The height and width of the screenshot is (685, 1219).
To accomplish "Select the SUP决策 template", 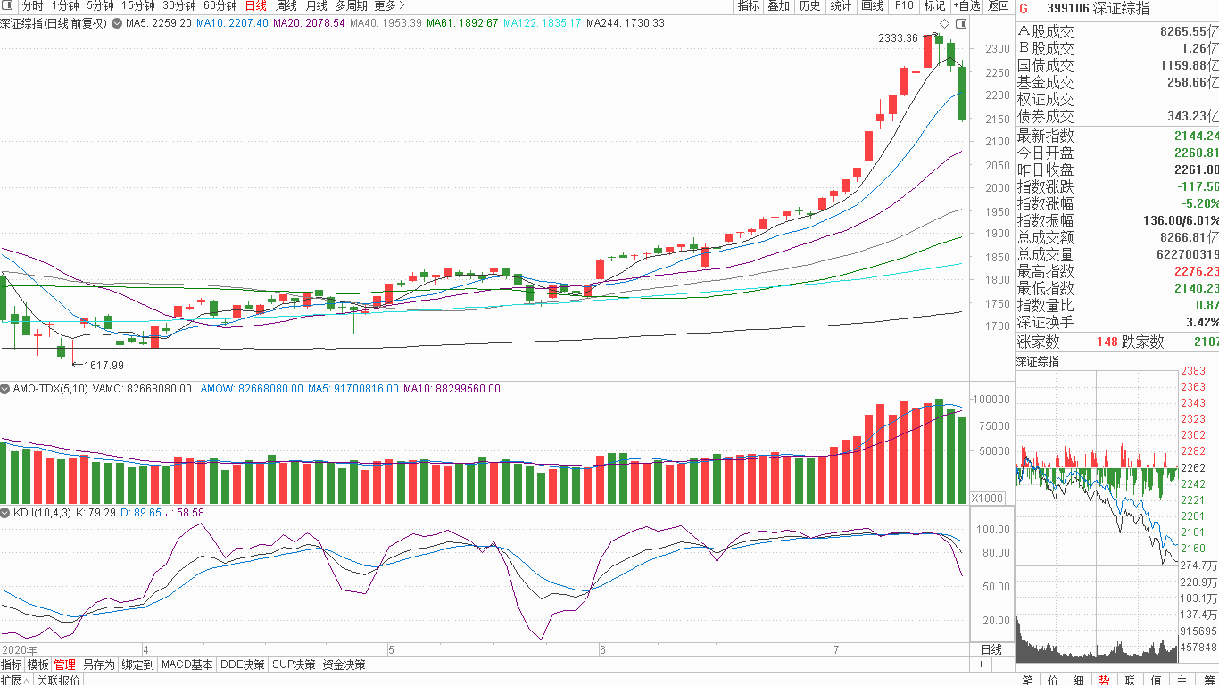I will (294, 664).
